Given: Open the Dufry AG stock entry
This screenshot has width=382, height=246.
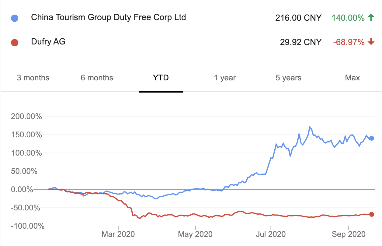Looking at the screenshot, I should (x=48, y=41).
